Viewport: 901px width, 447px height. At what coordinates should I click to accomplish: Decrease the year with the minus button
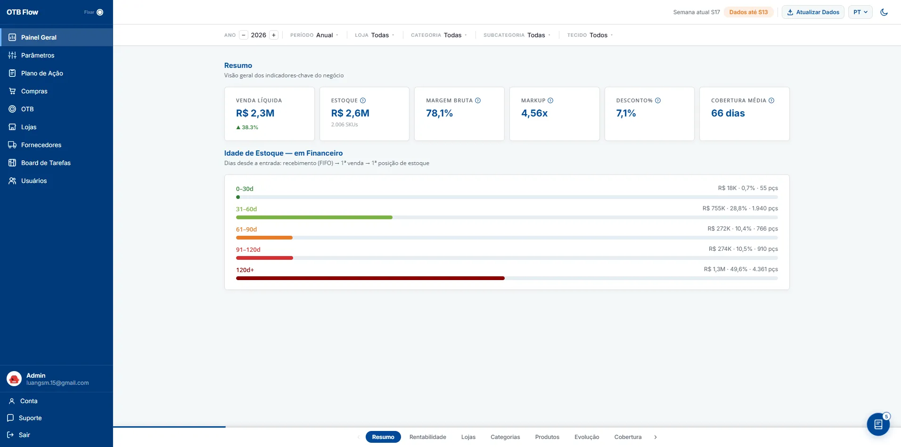point(244,35)
